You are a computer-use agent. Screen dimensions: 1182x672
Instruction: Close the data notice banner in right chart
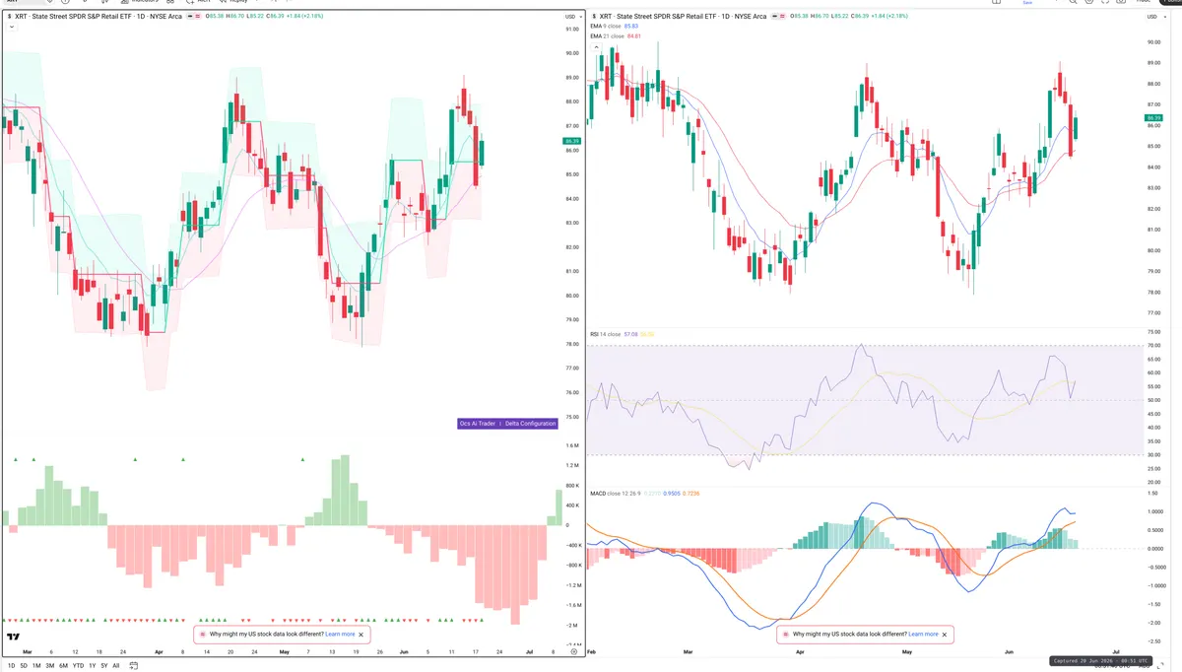944,635
